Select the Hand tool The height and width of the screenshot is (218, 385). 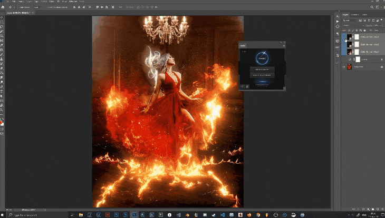click(x=2, y=105)
